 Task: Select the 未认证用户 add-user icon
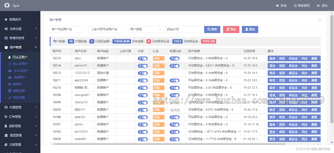pos(10,71)
